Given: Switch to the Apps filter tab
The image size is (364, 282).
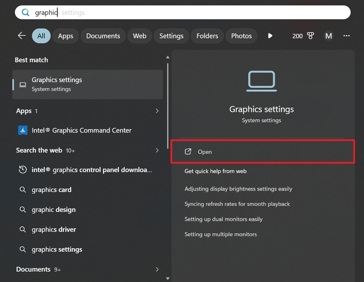Looking at the screenshot, I should click(66, 36).
